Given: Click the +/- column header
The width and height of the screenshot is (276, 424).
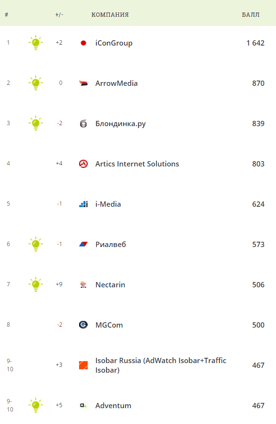Looking at the screenshot, I should coord(59,14).
